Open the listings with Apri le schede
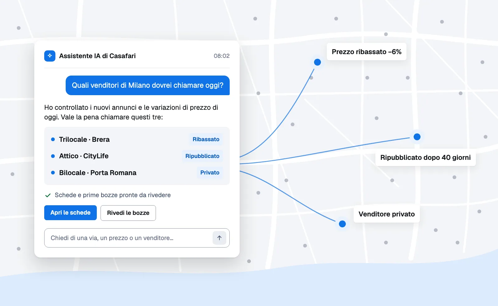Screen dimensions: 498x306 coord(70,213)
